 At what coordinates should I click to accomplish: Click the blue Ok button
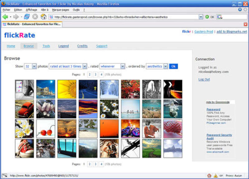tap(173, 66)
